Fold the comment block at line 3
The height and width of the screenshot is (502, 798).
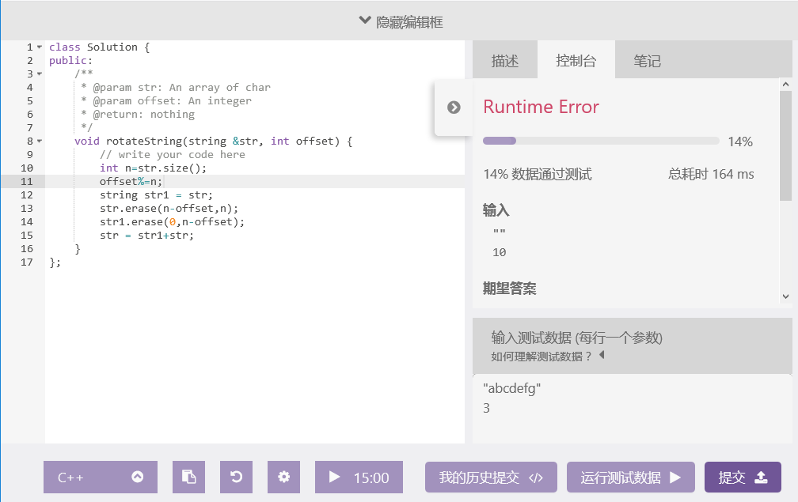(x=40, y=74)
